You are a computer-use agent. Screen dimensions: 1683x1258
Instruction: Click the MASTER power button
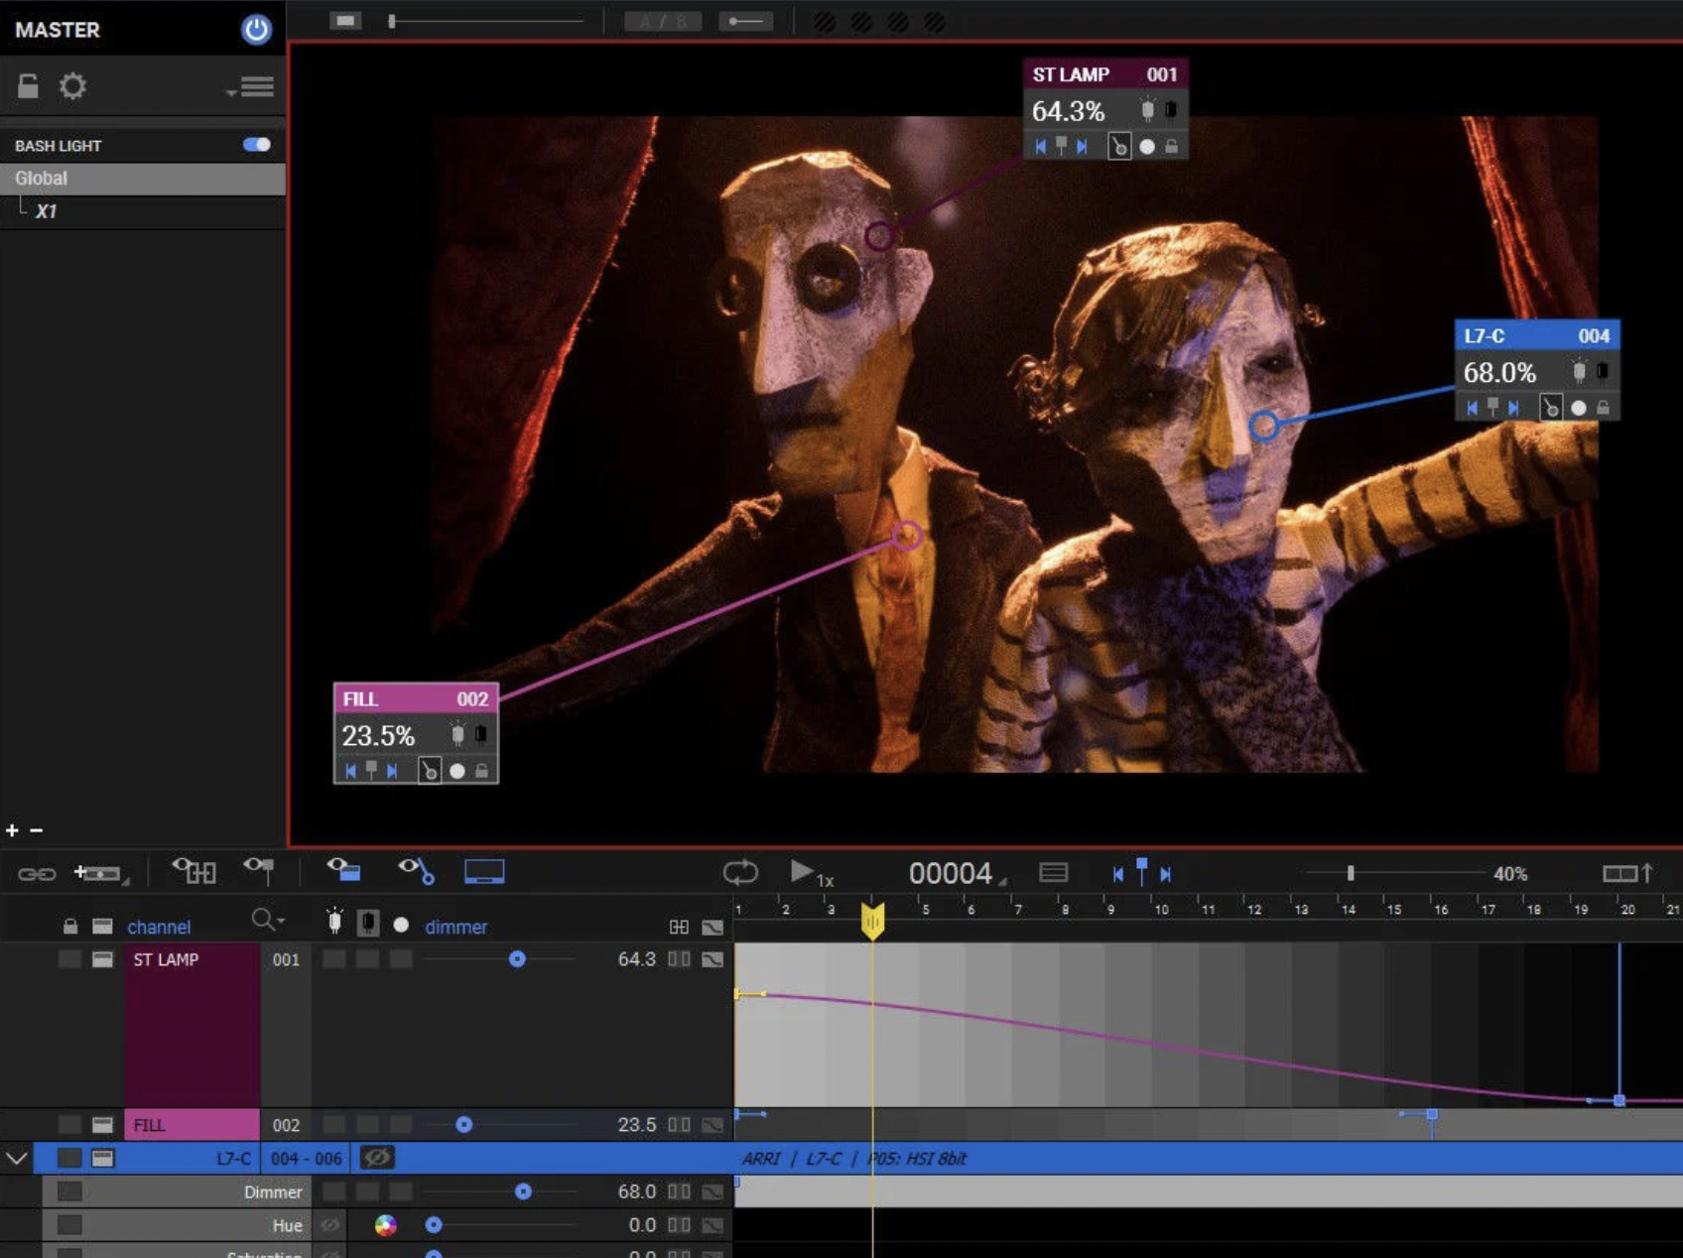(256, 29)
